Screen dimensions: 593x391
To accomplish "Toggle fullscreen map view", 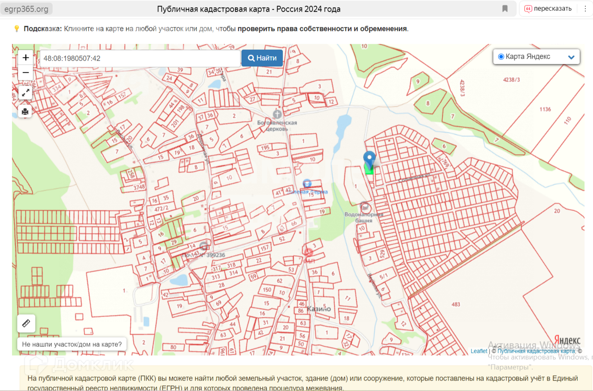I will (x=25, y=93).
